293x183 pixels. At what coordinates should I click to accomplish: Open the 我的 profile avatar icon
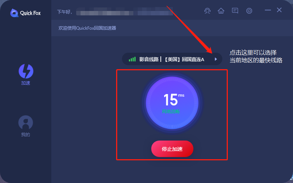tap(26, 123)
